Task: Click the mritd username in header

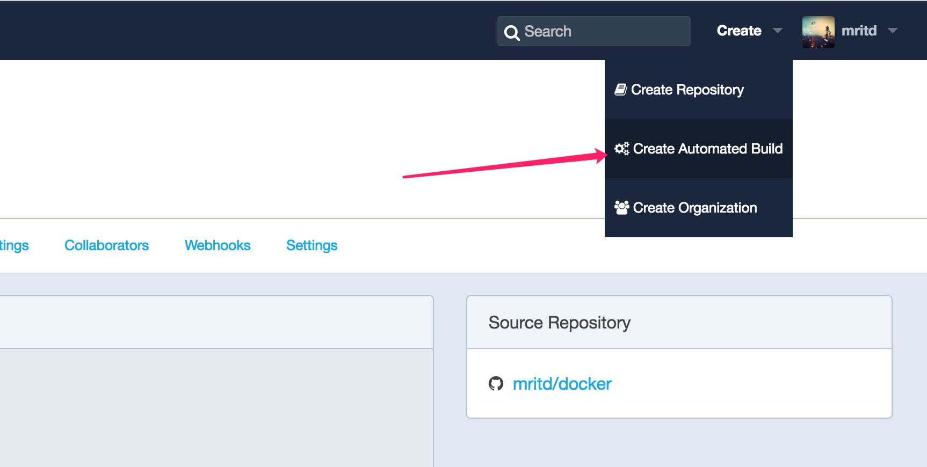Action: click(859, 31)
